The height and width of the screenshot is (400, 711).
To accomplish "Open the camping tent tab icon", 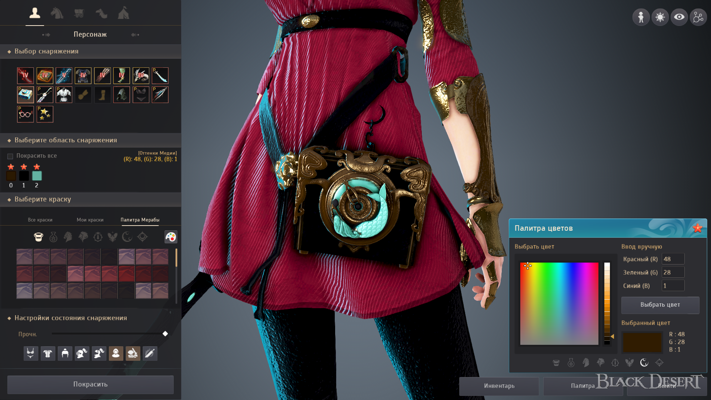I will pos(123,13).
